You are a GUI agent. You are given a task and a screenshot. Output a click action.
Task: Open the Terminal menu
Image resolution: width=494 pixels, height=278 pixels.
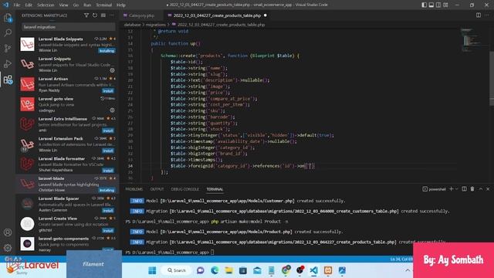pyautogui.click(x=104, y=5)
